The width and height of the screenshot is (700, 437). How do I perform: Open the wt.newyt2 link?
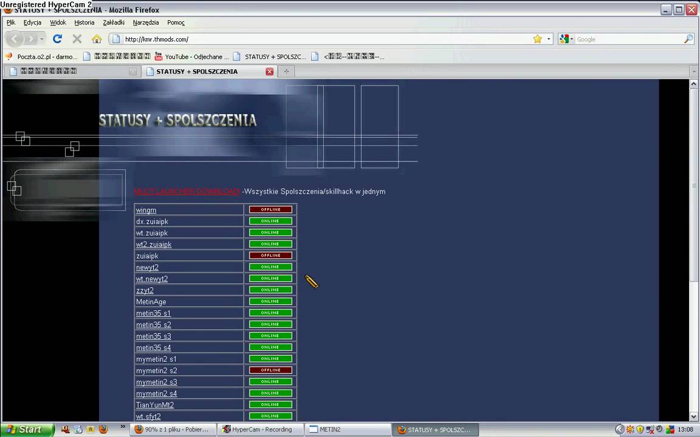pos(152,279)
